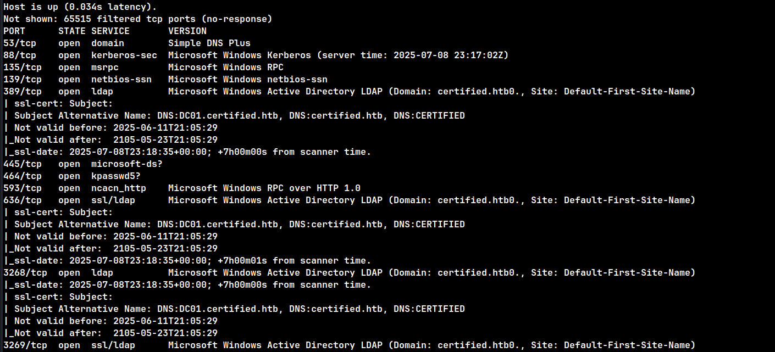Click the SERVICE column header
Viewport: 775px width, 352px height.
pyautogui.click(x=110, y=31)
